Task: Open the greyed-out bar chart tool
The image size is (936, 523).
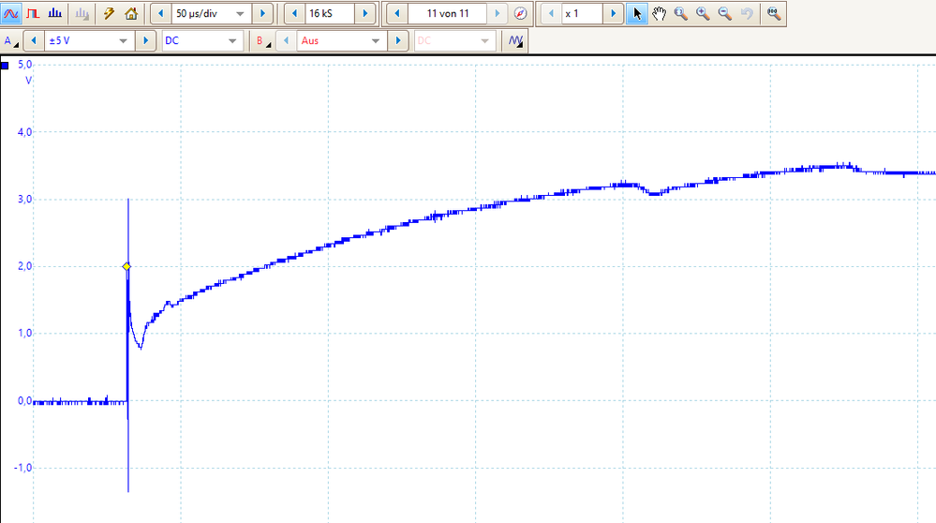Action: [x=82, y=13]
